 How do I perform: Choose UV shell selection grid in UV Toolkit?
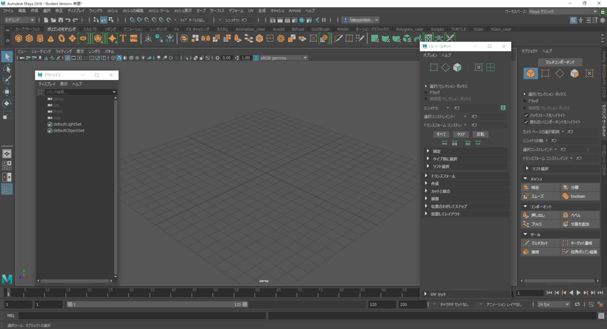click(x=490, y=68)
